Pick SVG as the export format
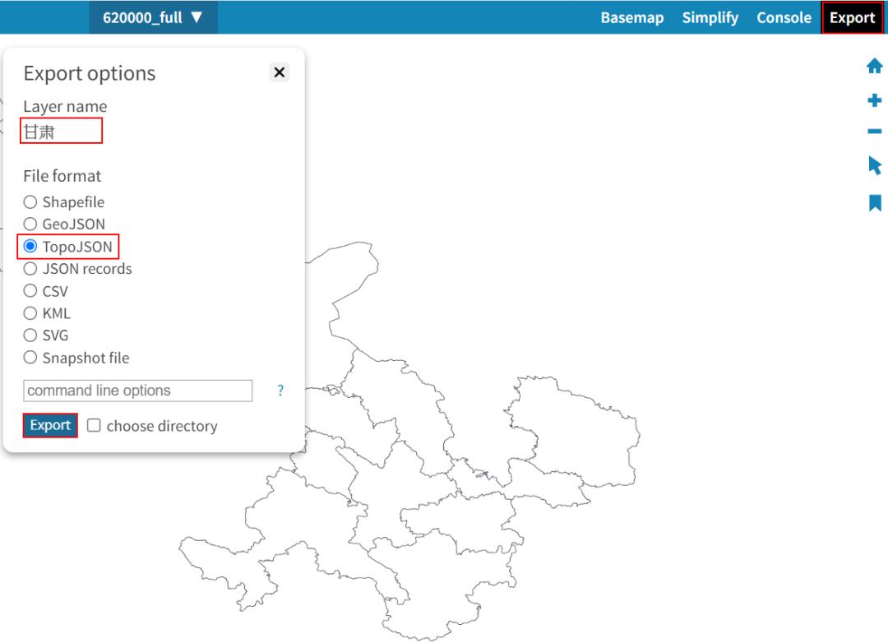The height and width of the screenshot is (643, 888). [30, 335]
